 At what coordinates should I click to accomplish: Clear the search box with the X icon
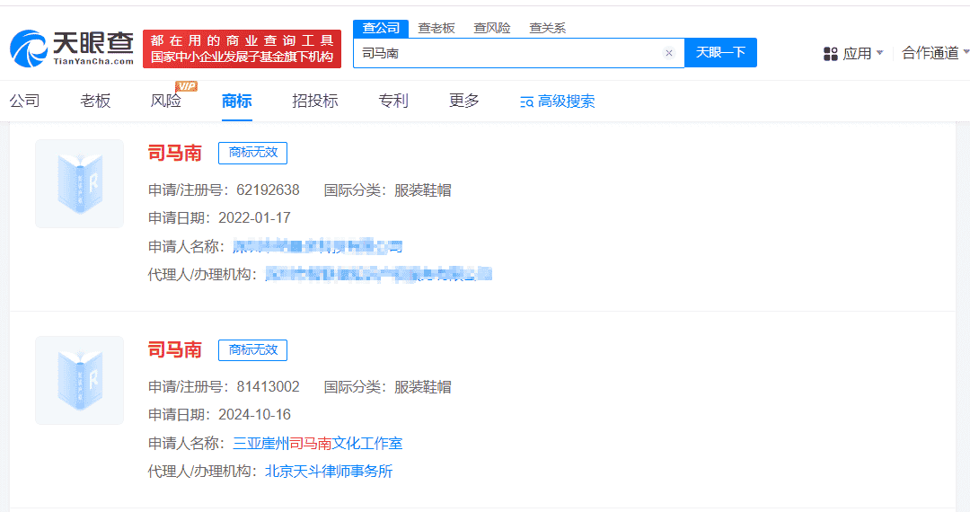(668, 53)
